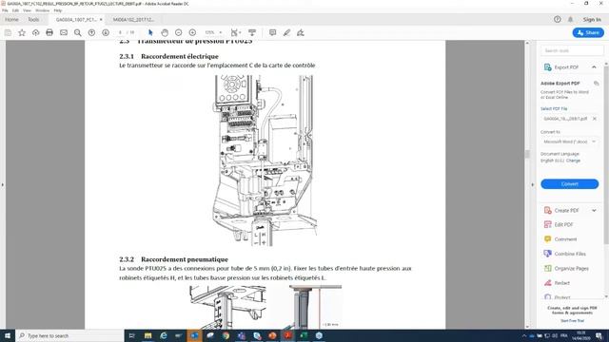Select the Highlight pen tool
The width and height of the screenshot is (609, 342).
pyautogui.click(x=286, y=32)
